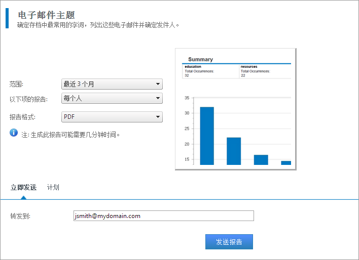Click the second bar in the chart
The width and height of the screenshot is (359, 260).
click(233, 151)
